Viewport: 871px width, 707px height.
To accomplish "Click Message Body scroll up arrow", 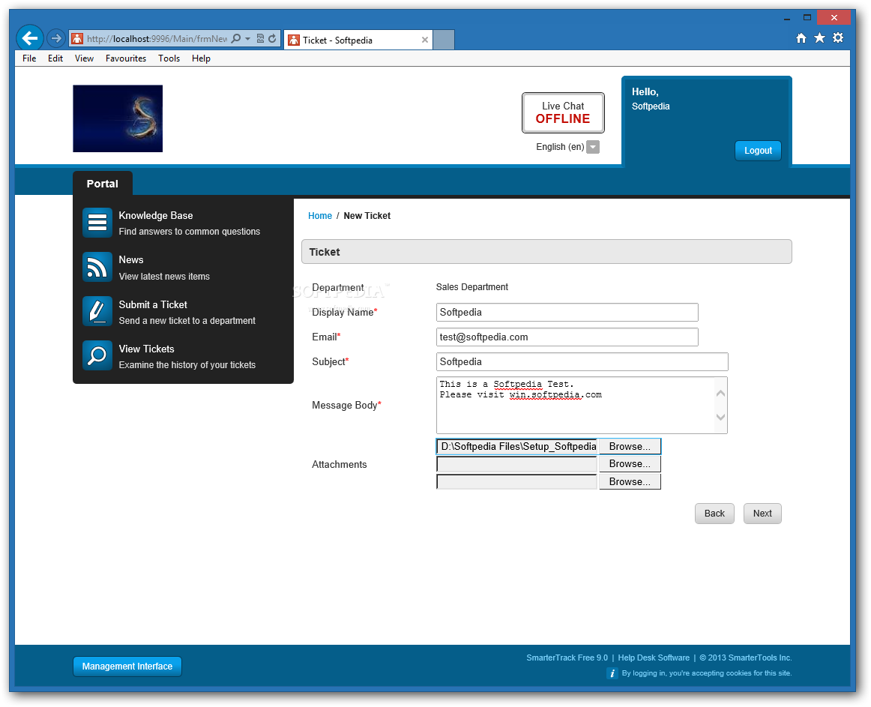I will (720, 393).
